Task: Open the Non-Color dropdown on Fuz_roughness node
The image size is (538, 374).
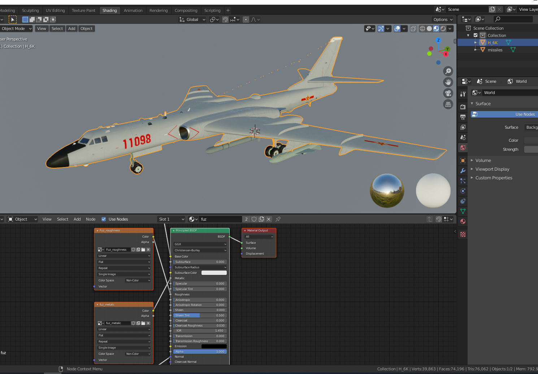Action: pyautogui.click(x=138, y=280)
